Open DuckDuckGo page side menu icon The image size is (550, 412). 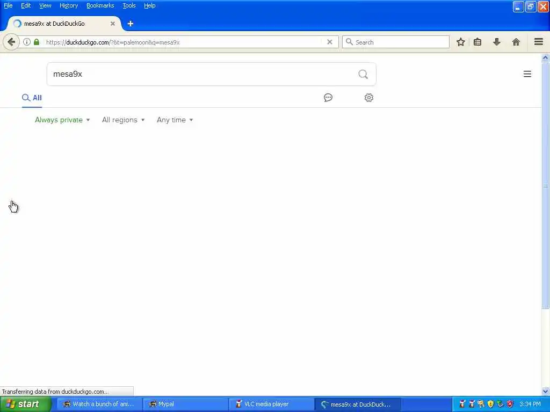click(x=527, y=74)
